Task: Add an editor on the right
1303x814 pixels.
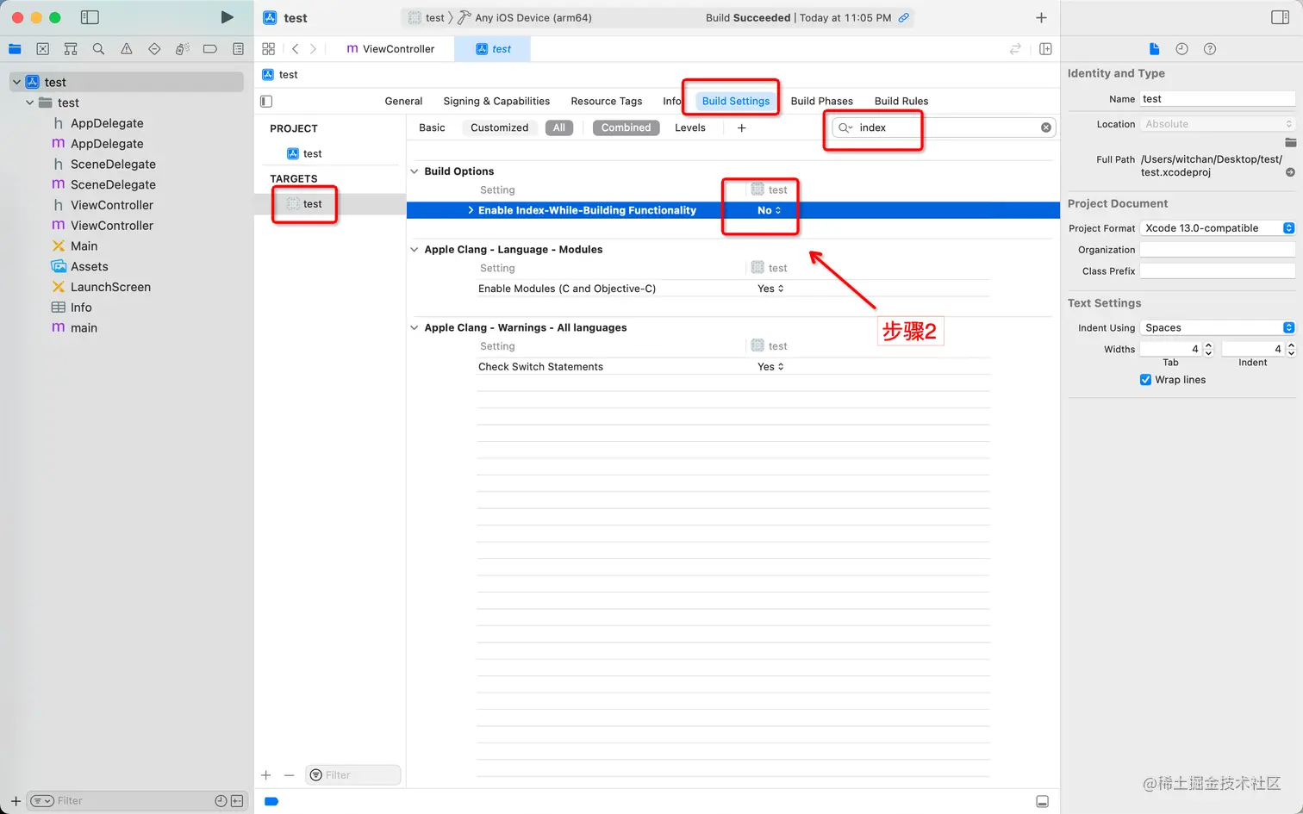Action: tap(1045, 49)
